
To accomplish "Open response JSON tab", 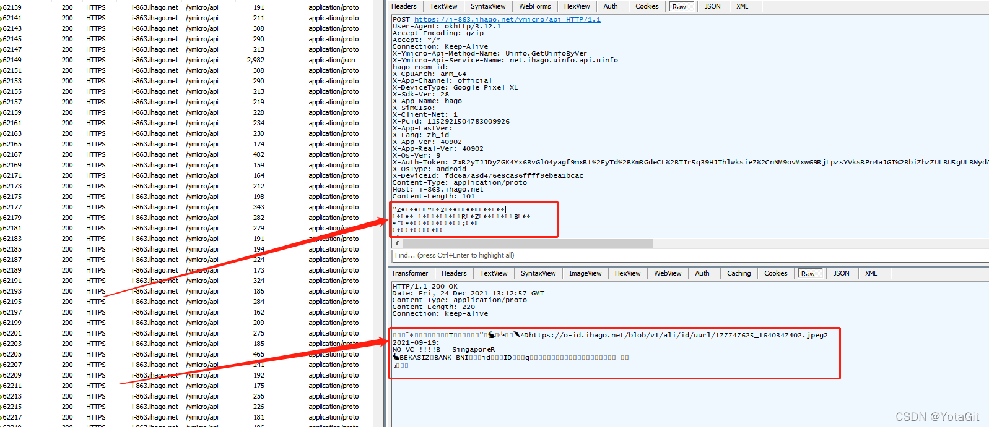I will 841,273.
